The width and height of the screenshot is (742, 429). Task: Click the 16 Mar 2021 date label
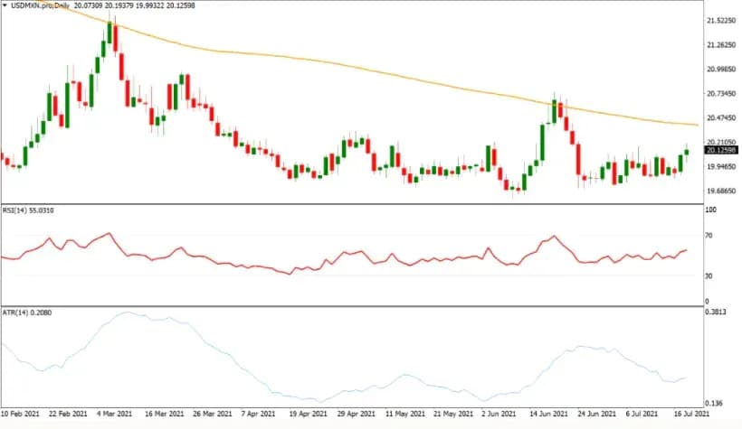164,414
